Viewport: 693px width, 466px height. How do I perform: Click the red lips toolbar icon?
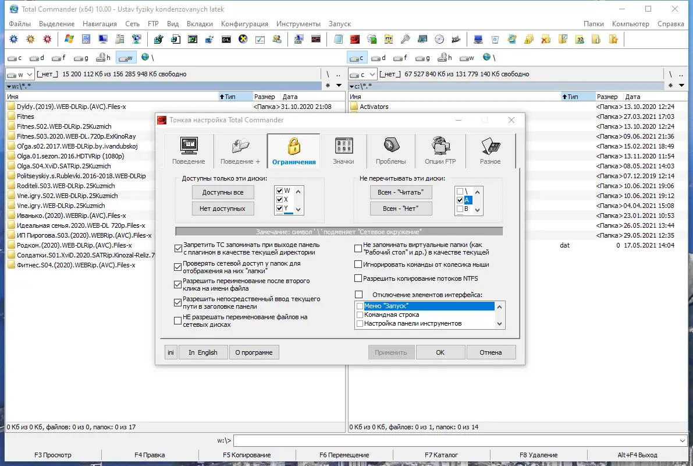point(355,40)
